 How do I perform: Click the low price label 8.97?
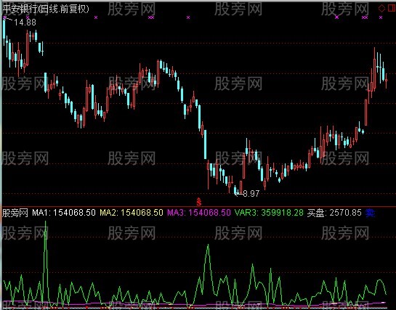pos(251,194)
